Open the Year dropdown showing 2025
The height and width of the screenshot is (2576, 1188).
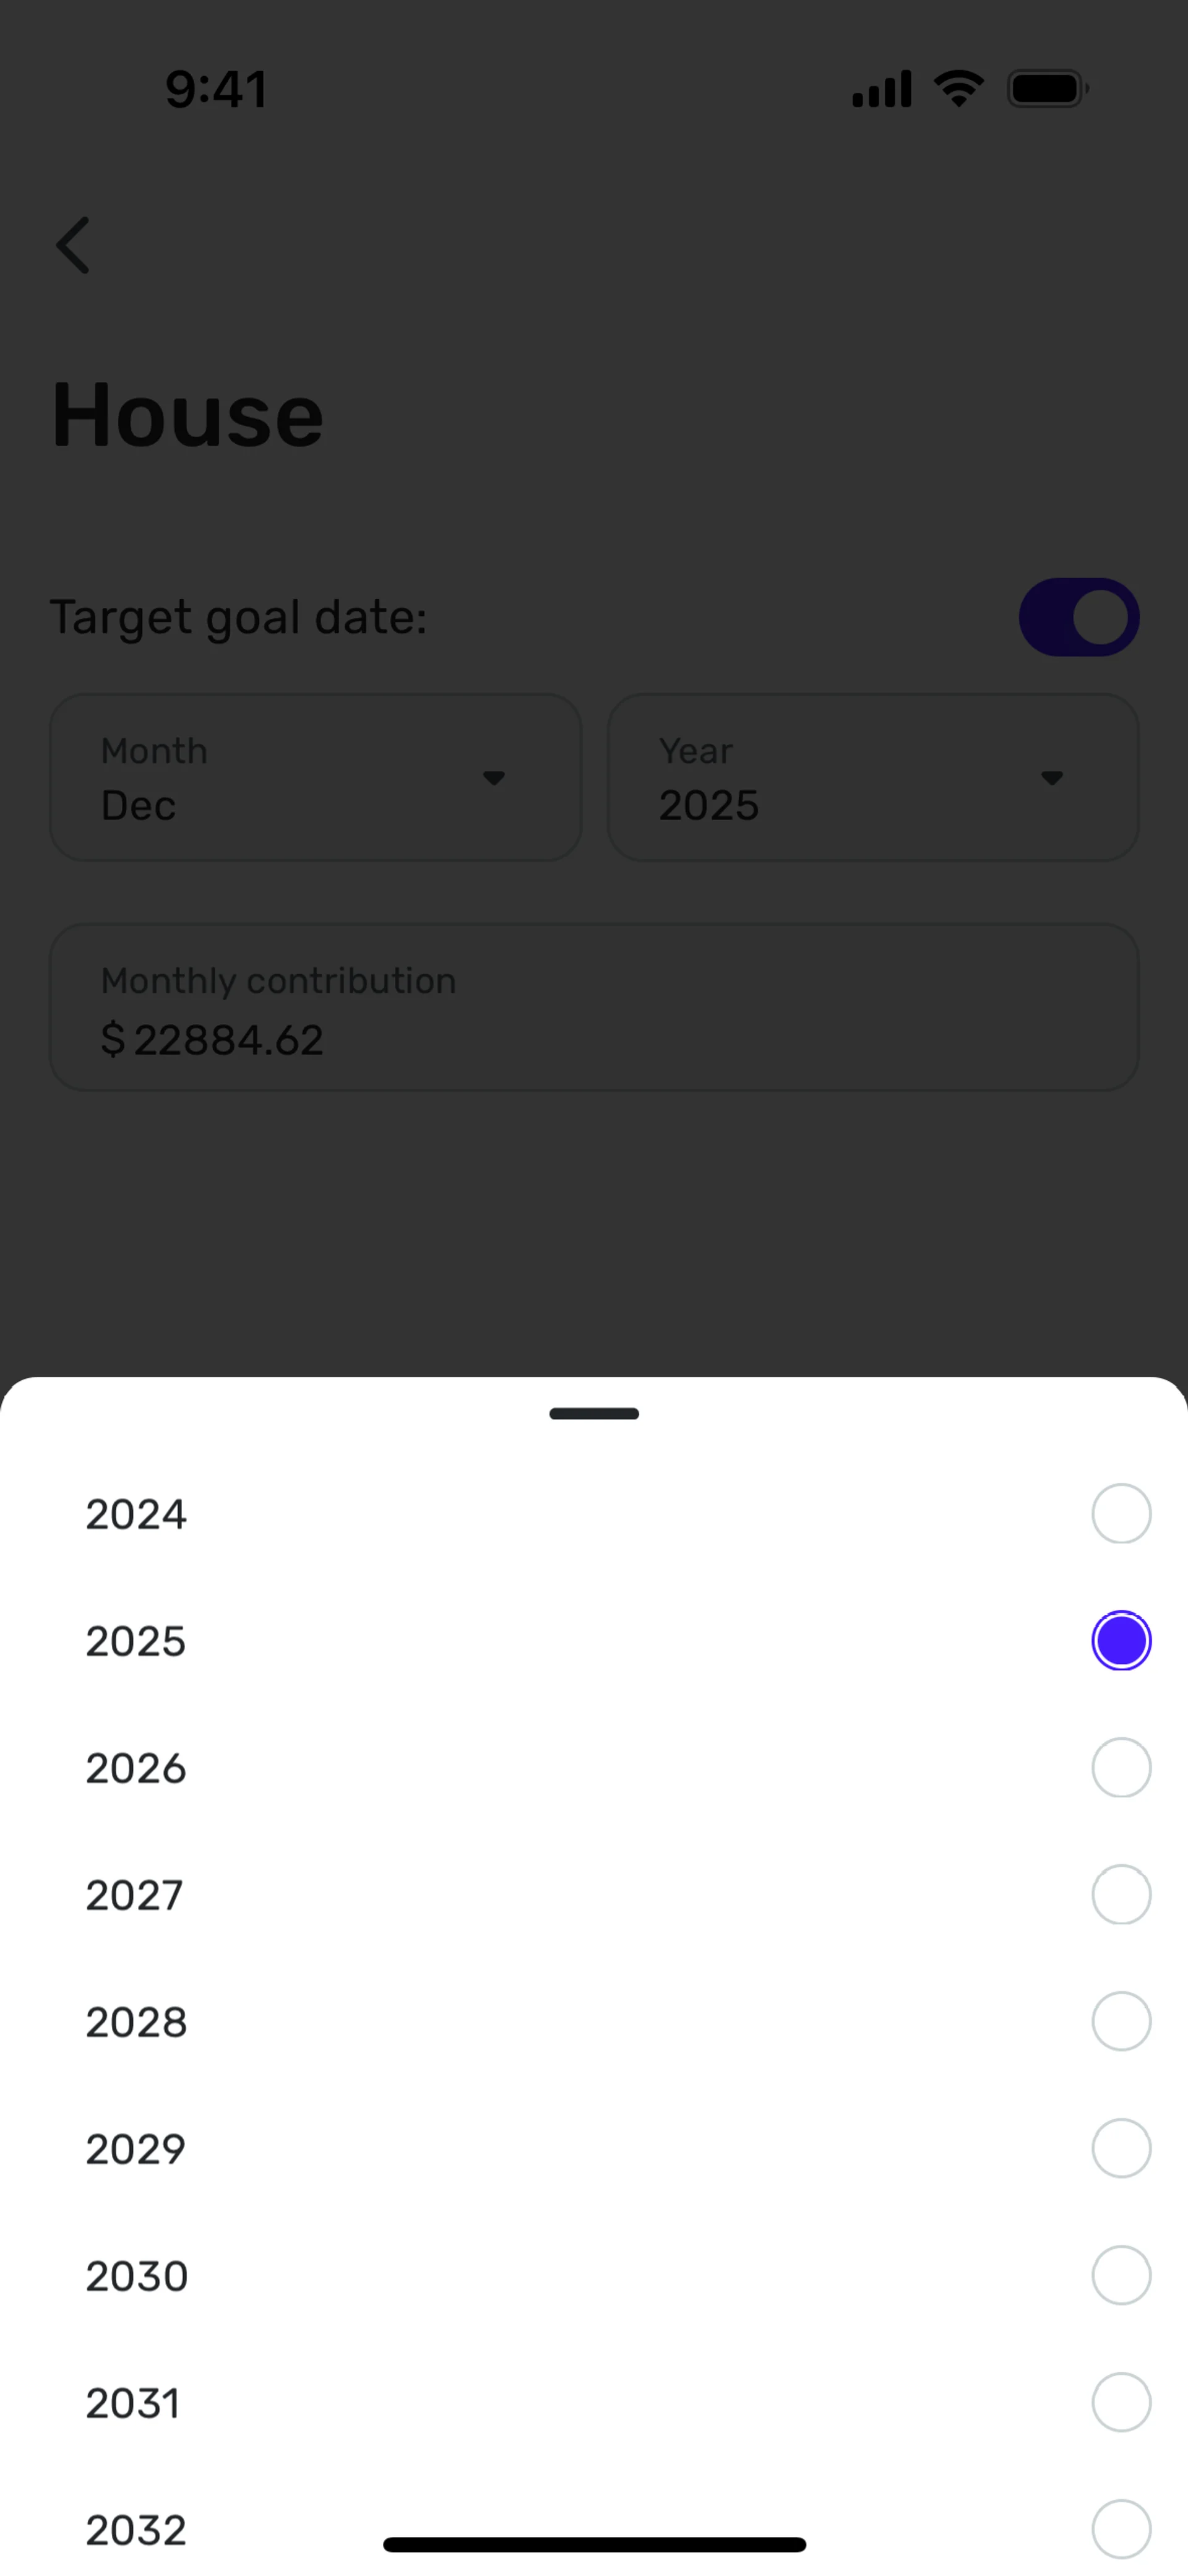click(x=872, y=777)
